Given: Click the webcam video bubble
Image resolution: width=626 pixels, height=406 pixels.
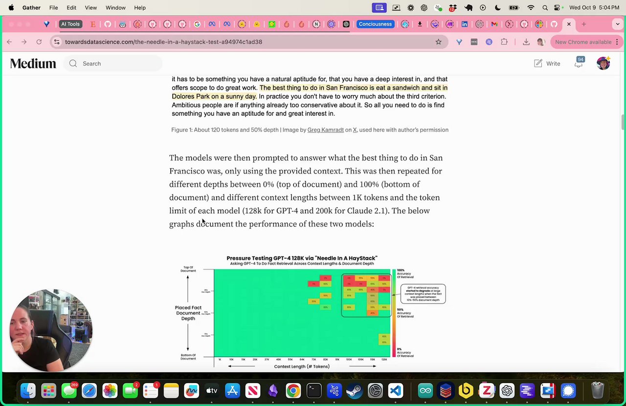Looking at the screenshot, I should click(51, 330).
